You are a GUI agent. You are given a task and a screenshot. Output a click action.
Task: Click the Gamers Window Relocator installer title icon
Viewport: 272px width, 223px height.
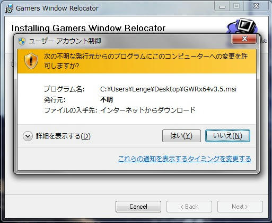pos(9,8)
